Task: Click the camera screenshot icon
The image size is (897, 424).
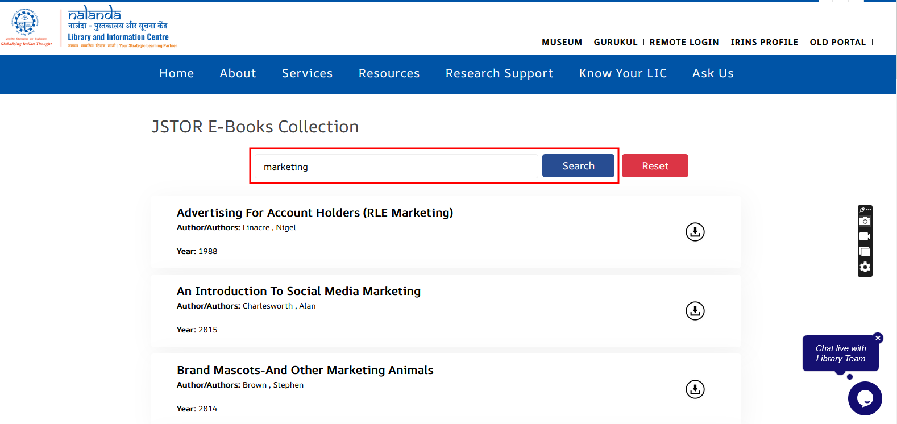Action: [865, 221]
